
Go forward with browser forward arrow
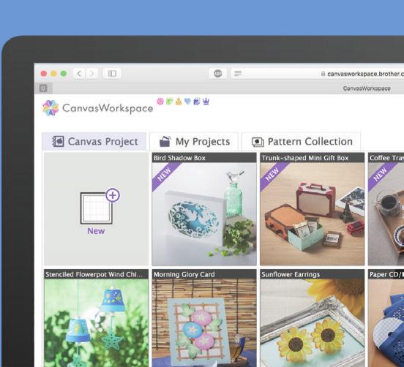pos(91,74)
